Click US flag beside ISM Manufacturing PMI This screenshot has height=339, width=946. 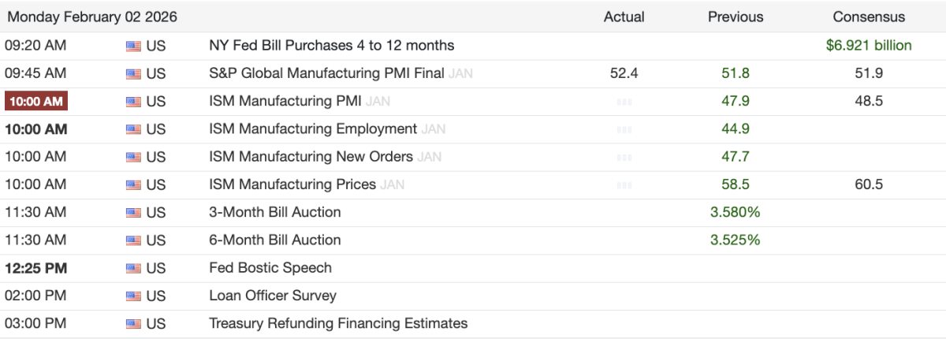pos(132,102)
